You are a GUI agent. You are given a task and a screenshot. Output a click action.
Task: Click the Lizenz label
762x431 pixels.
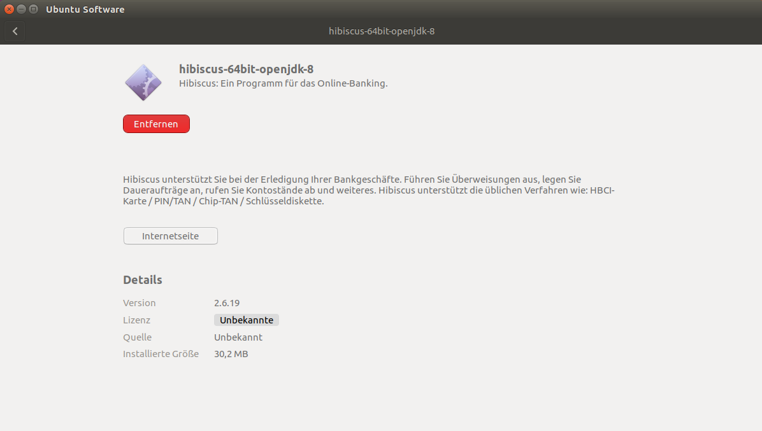pyautogui.click(x=136, y=320)
